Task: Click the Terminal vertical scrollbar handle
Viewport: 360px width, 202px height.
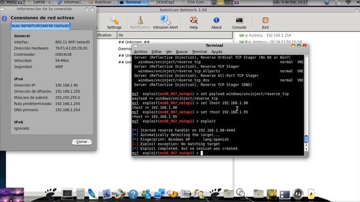Action: pyautogui.click(x=306, y=139)
